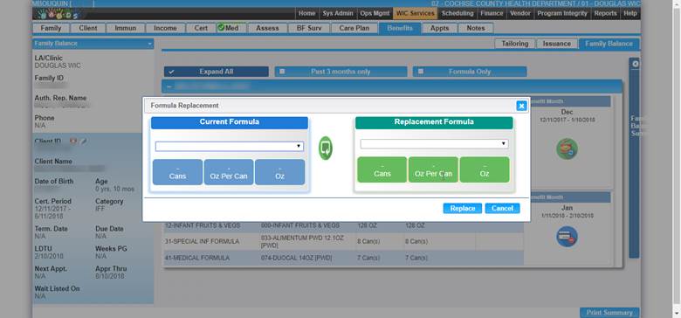681x318 pixels.
Task: Click the Replacement Formula Cans tile
Action: [382, 169]
